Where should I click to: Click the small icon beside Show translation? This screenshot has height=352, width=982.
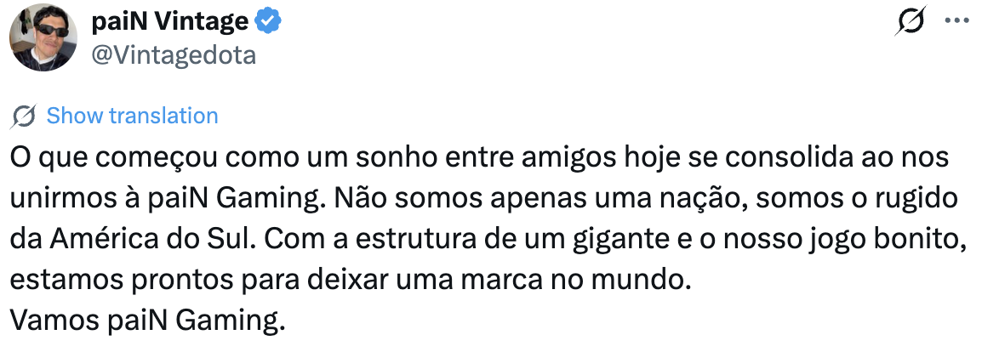click(x=25, y=116)
